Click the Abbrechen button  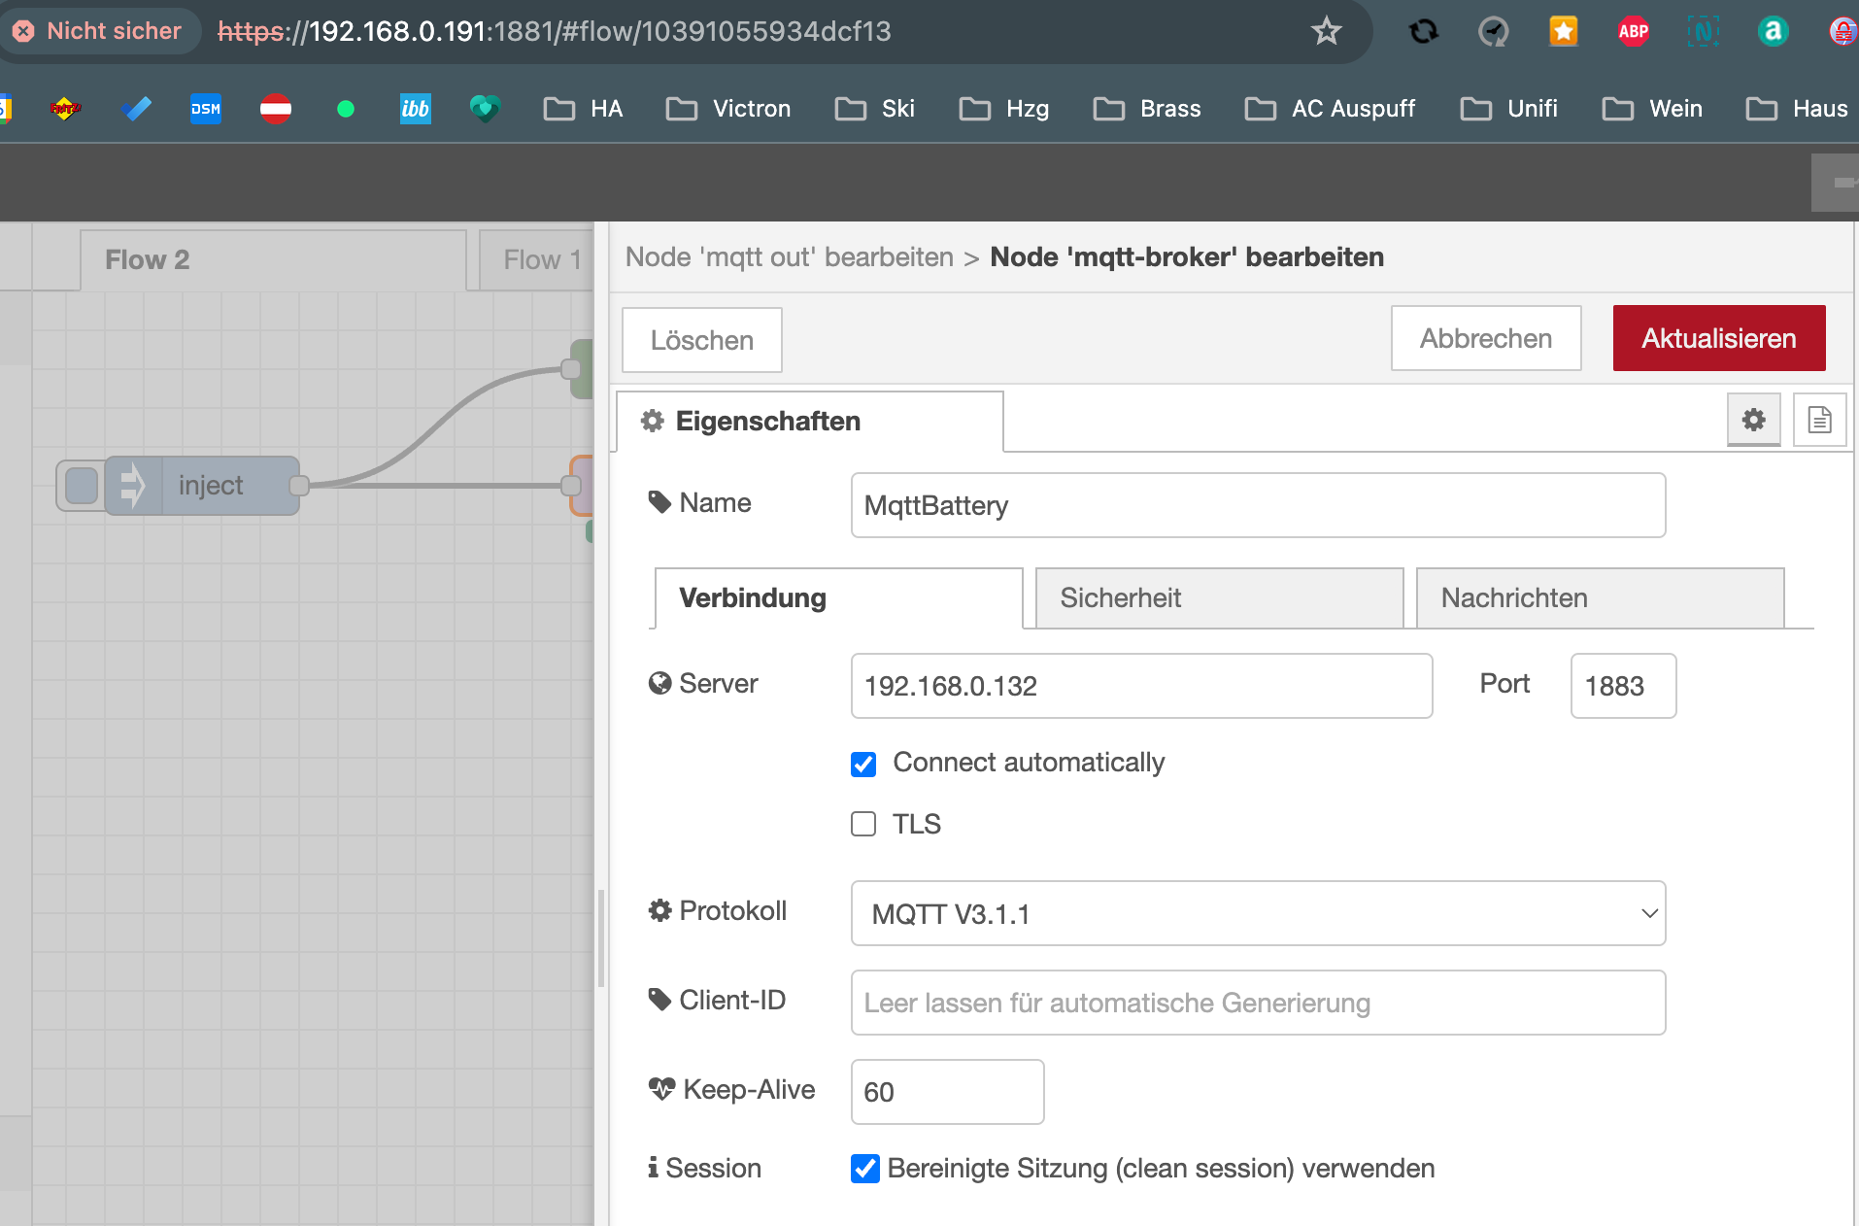[x=1485, y=338]
